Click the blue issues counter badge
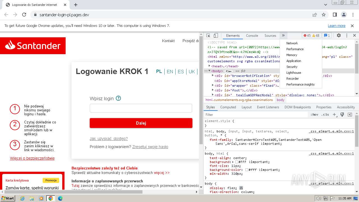Viewport: 359px width, 202px height. point(327,36)
